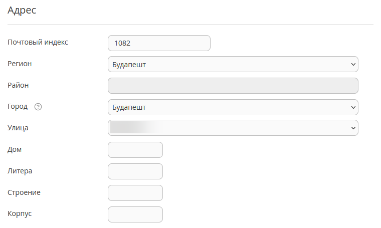
Task: Click the greyed-out Район field
Action: click(233, 86)
